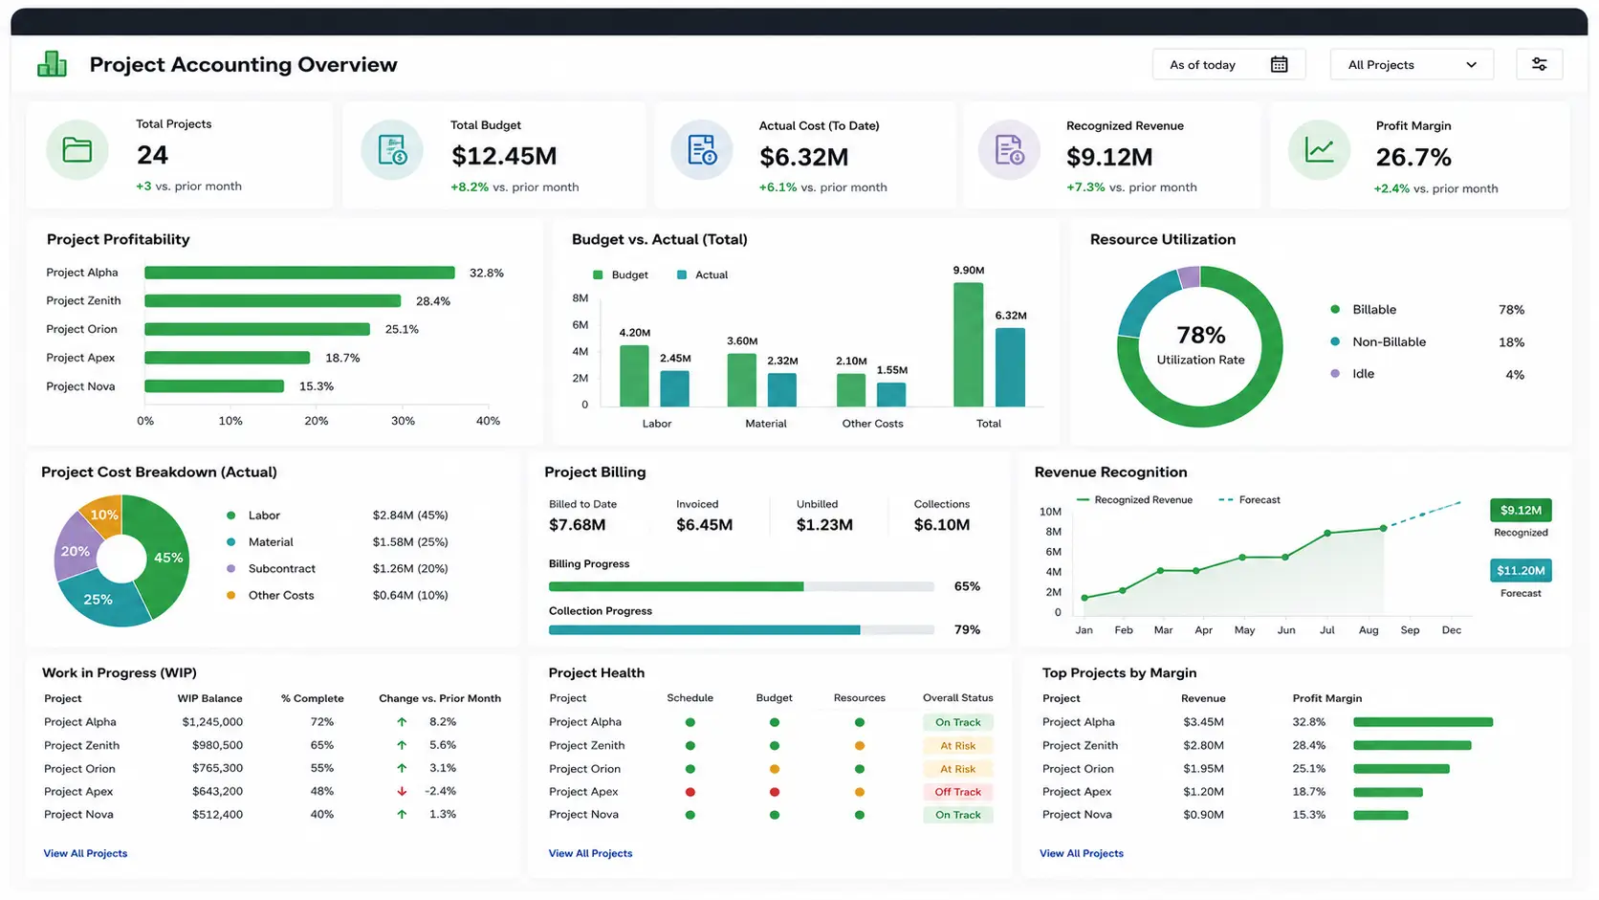Click Project Zenith At Risk status badge

click(957, 746)
